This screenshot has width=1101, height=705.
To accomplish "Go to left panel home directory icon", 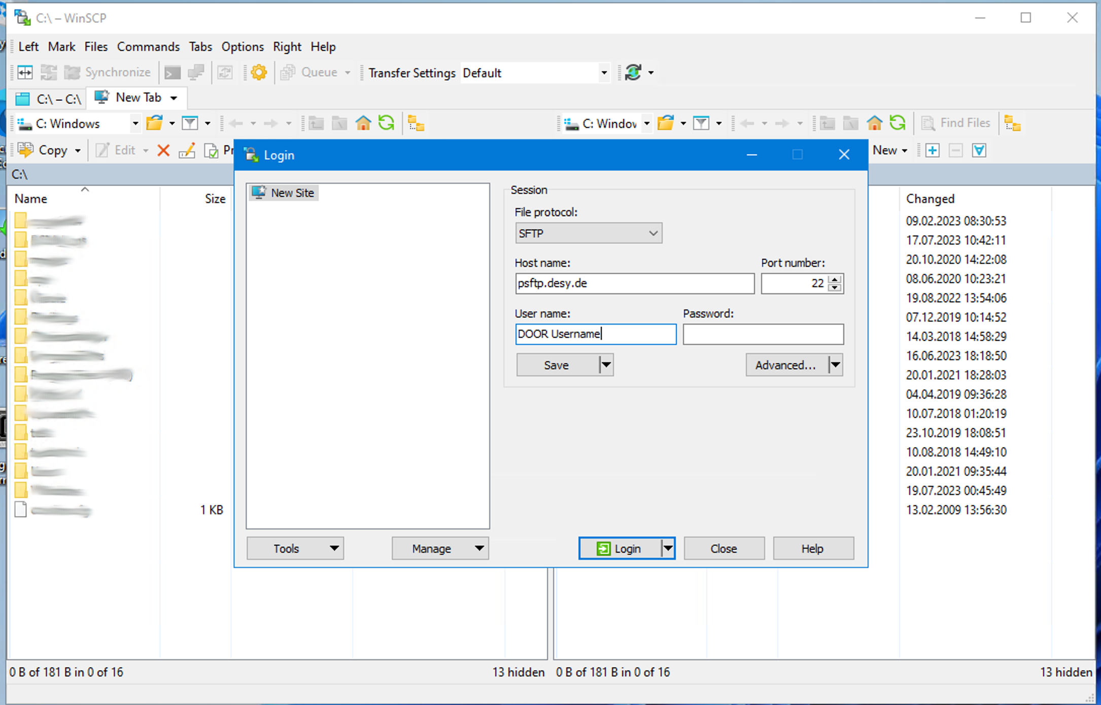I will tap(363, 123).
